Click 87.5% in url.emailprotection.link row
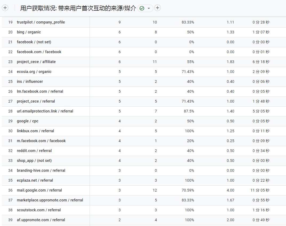The width and height of the screenshot is (286, 226). [x=189, y=111]
